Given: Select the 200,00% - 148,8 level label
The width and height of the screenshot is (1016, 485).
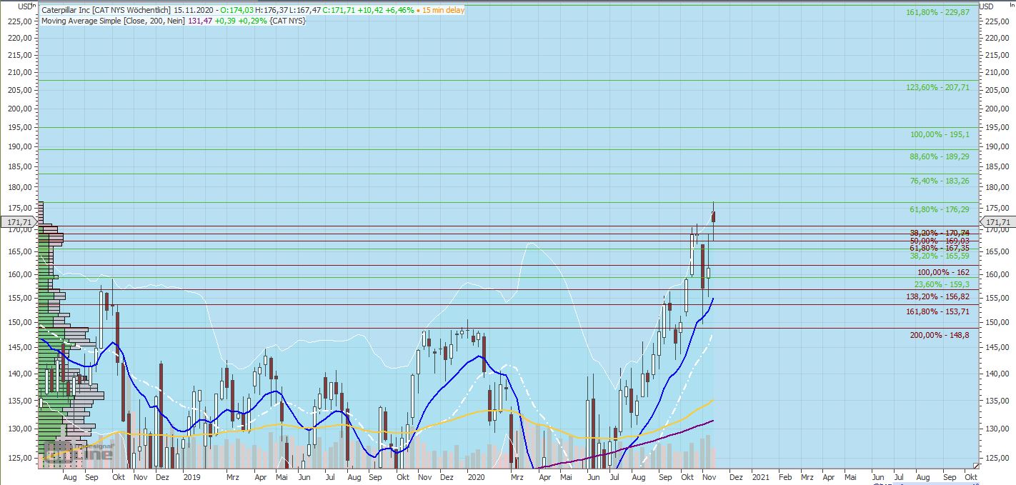Looking at the screenshot, I should coord(940,335).
